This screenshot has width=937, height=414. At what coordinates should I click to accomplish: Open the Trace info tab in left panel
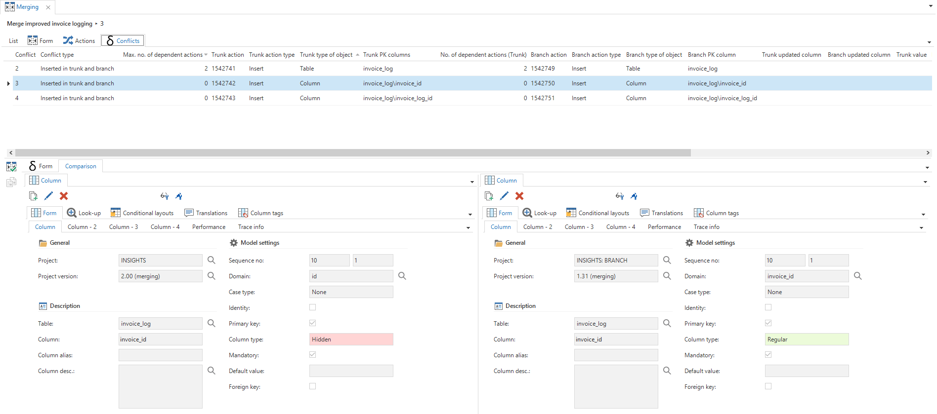coord(251,227)
